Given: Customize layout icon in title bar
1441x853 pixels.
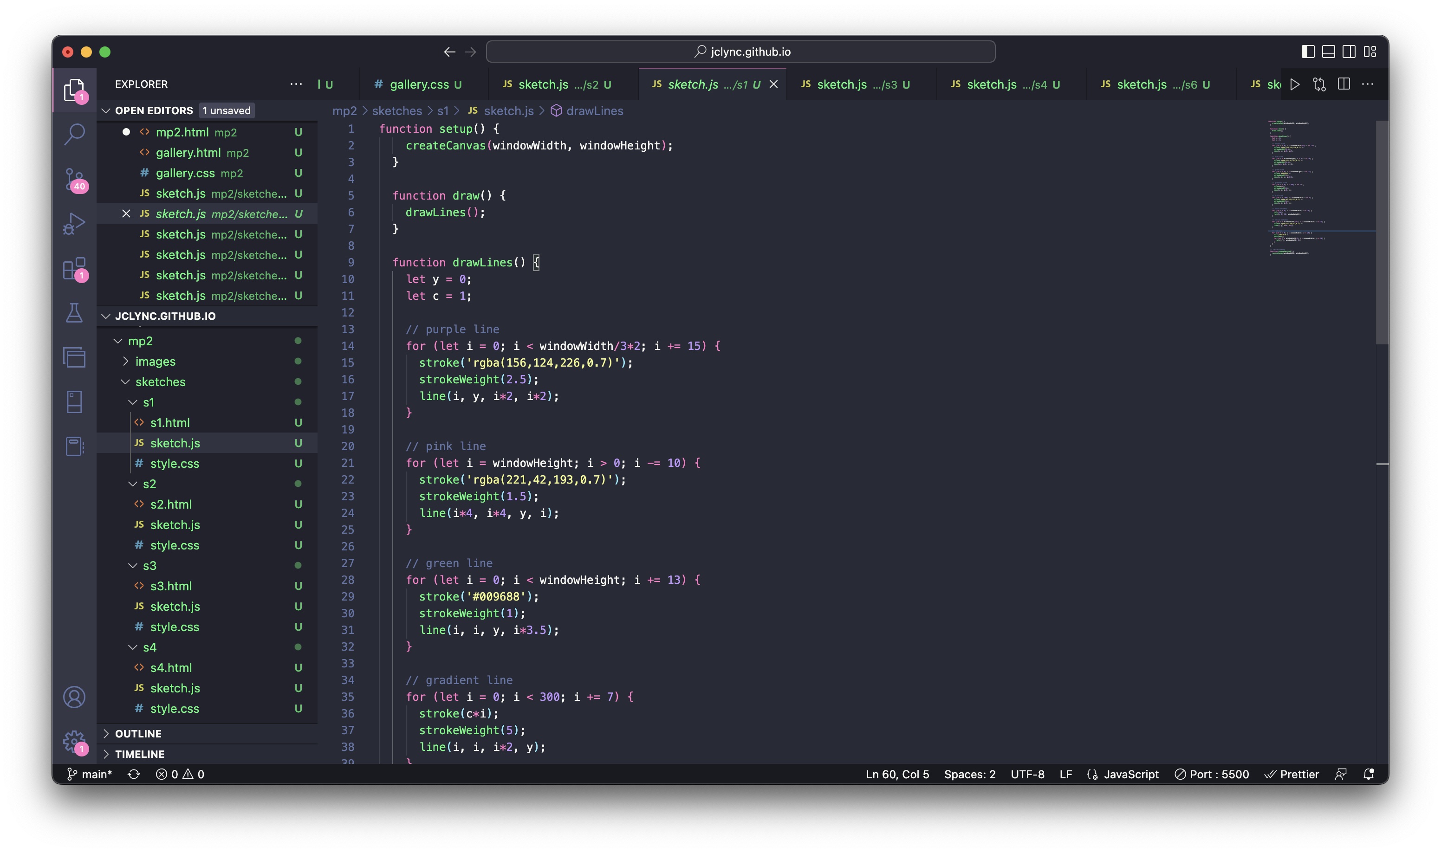Looking at the screenshot, I should pos(1370,52).
